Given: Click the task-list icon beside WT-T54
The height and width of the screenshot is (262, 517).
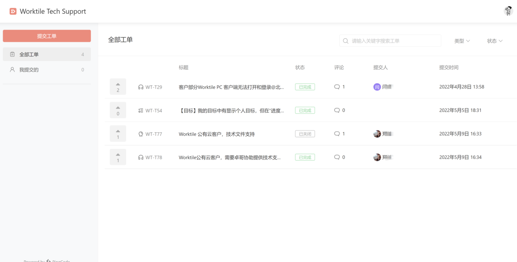Looking at the screenshot, I should (x=141, y=111).
